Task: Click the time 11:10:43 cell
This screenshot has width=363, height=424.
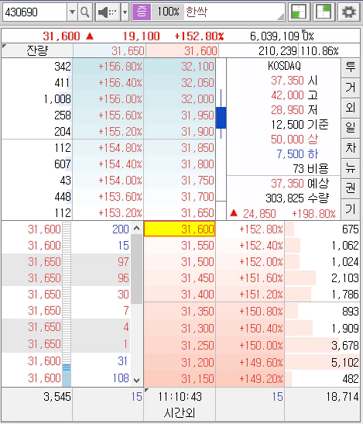Action: pyautogui.click(x=180, y=397)
